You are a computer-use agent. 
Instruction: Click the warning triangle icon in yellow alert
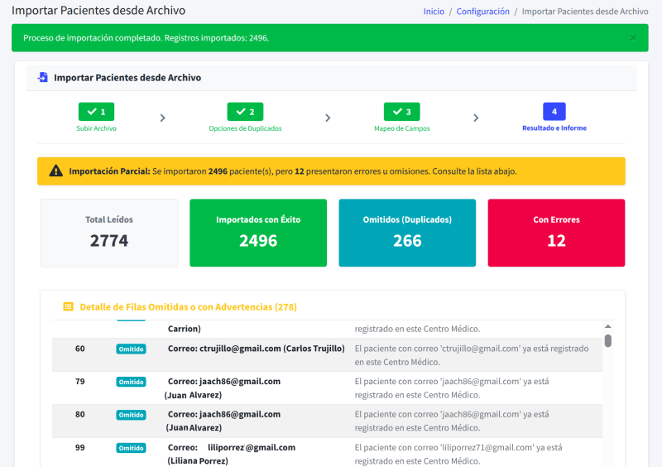55,171
